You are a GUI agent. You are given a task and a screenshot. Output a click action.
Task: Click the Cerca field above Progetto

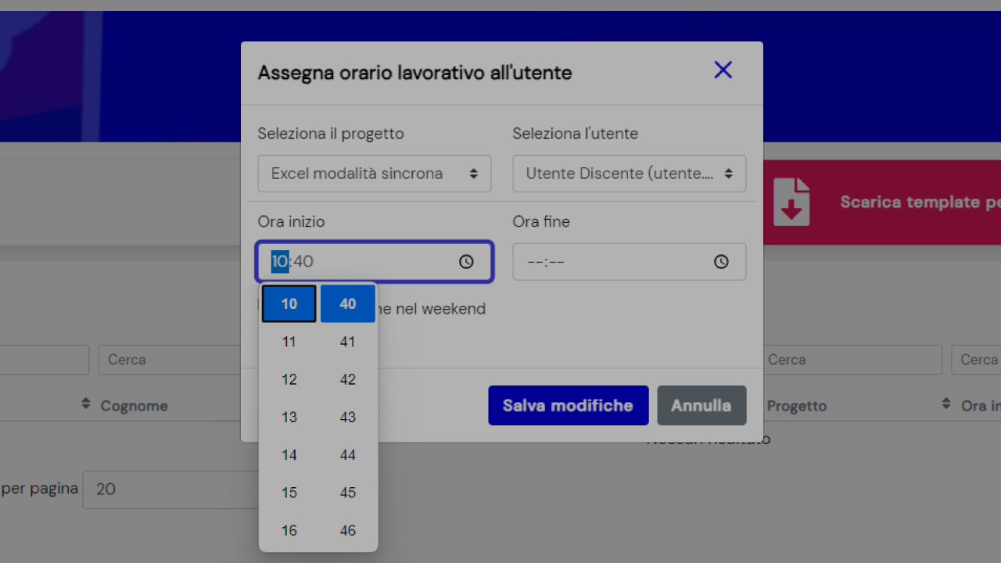(x=851, y=360)
